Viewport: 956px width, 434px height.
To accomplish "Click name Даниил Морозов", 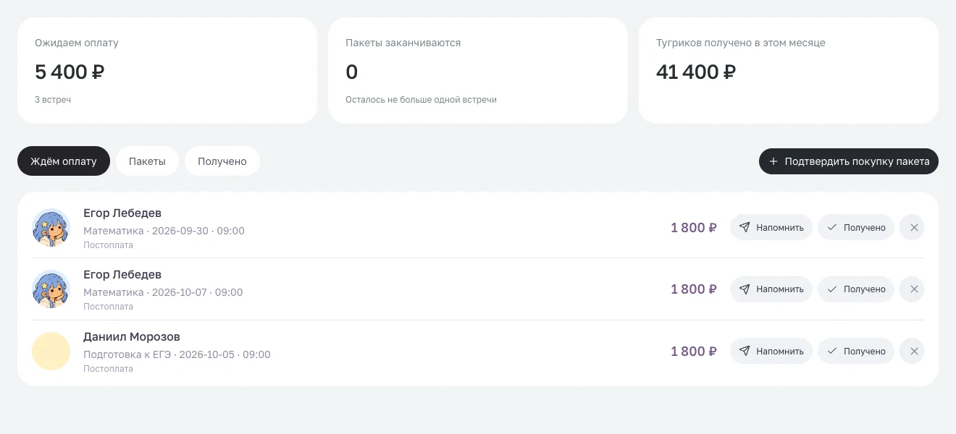I will click(132, 337).
